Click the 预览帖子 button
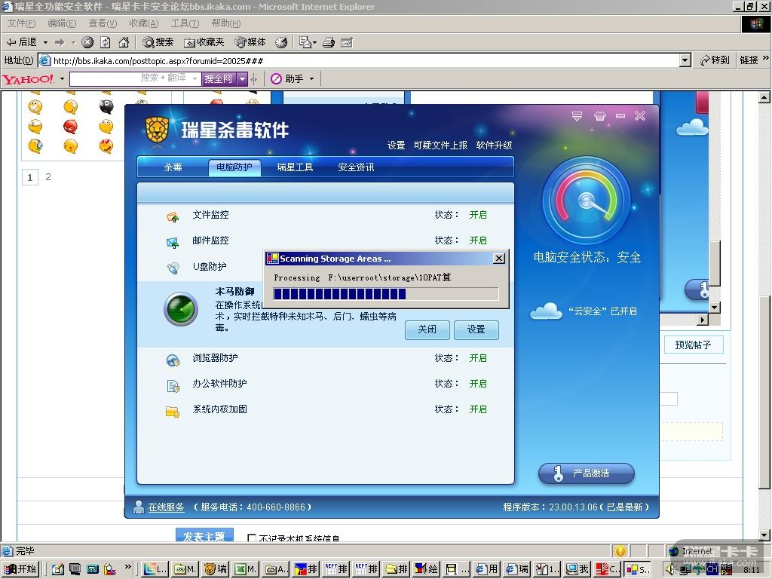Screen dimensions: 772x579 (694, 345)
